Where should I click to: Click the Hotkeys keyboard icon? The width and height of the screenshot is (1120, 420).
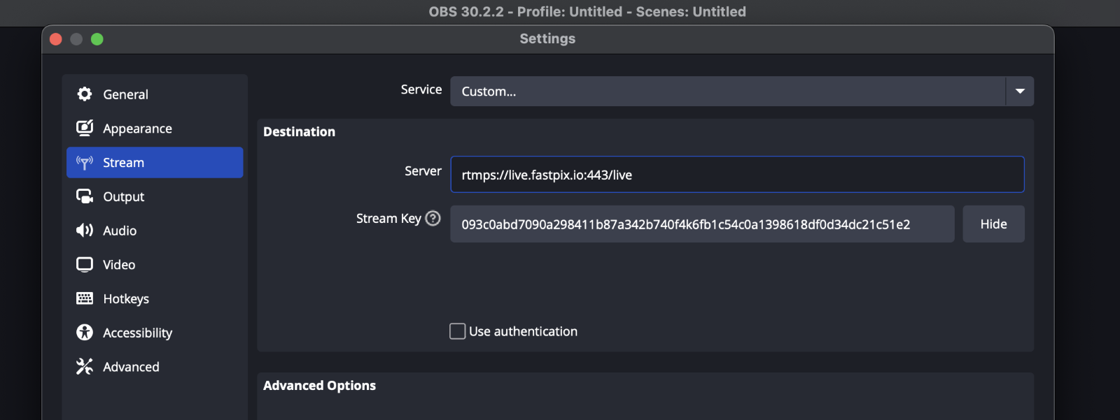[x=85, y=298]
